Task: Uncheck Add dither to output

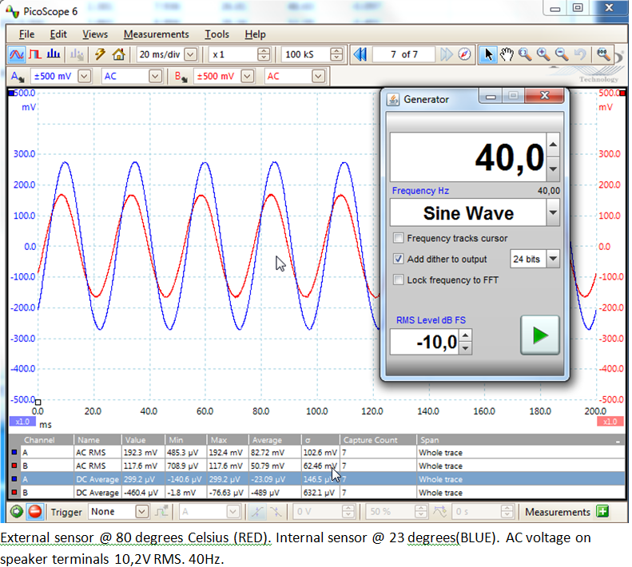Action: pos(398,259)
